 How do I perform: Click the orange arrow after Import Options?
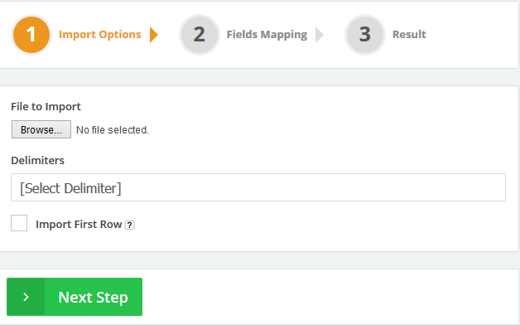[x=154, y=35]
